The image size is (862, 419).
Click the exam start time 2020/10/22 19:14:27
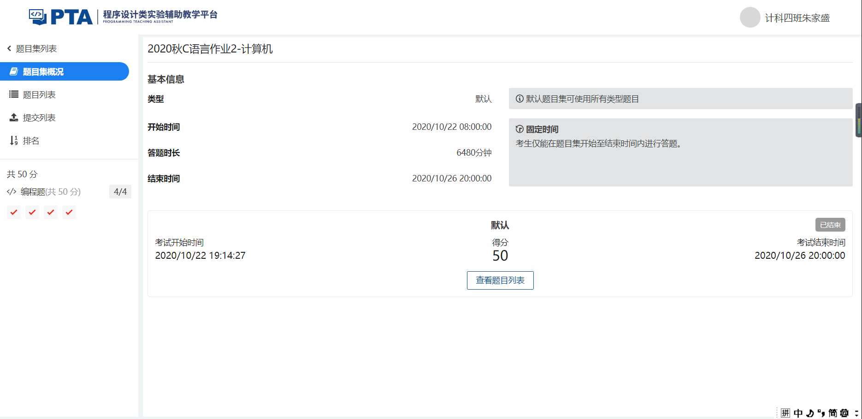tap(200, 256)
